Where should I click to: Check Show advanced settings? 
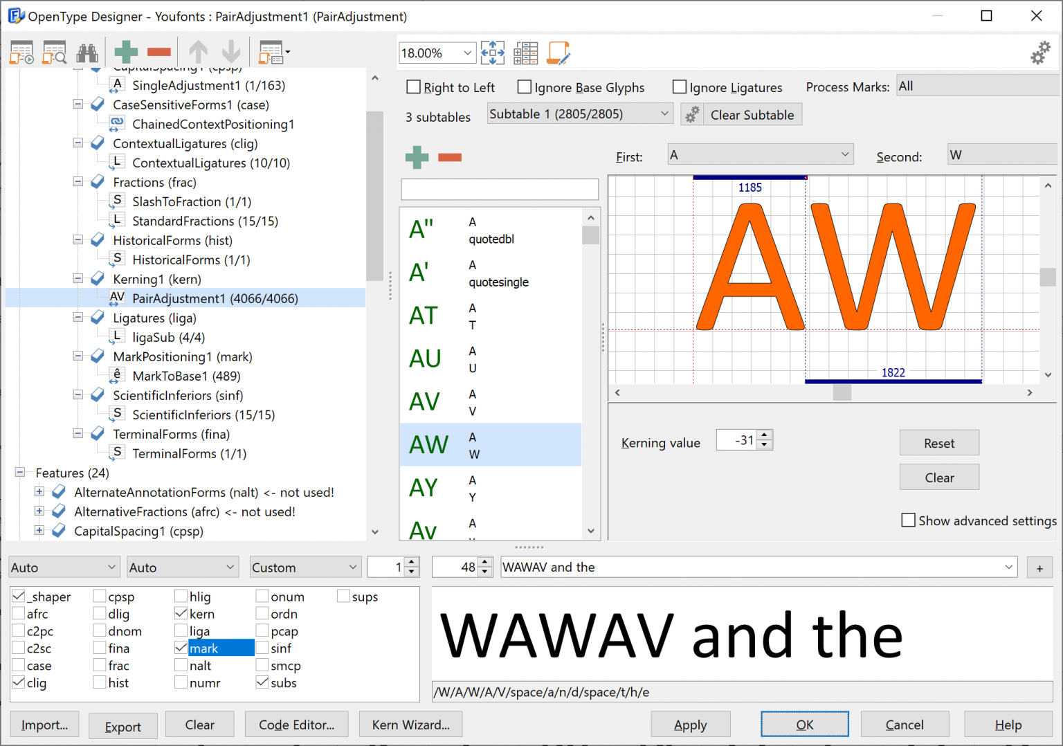[909, 520]
